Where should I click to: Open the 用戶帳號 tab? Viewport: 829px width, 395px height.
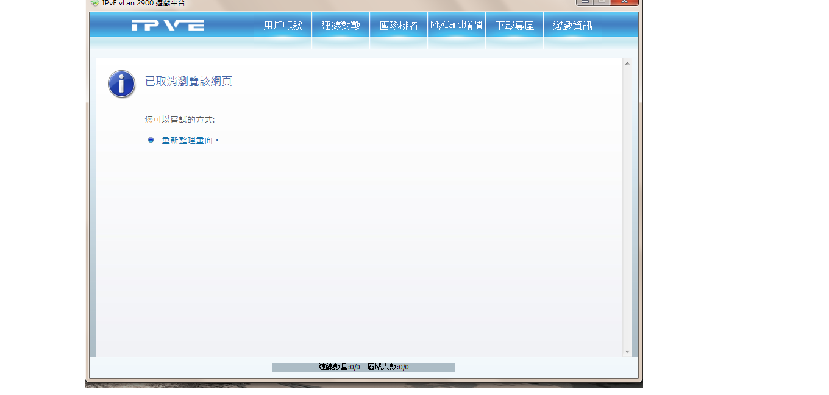[x=283, y=26]
